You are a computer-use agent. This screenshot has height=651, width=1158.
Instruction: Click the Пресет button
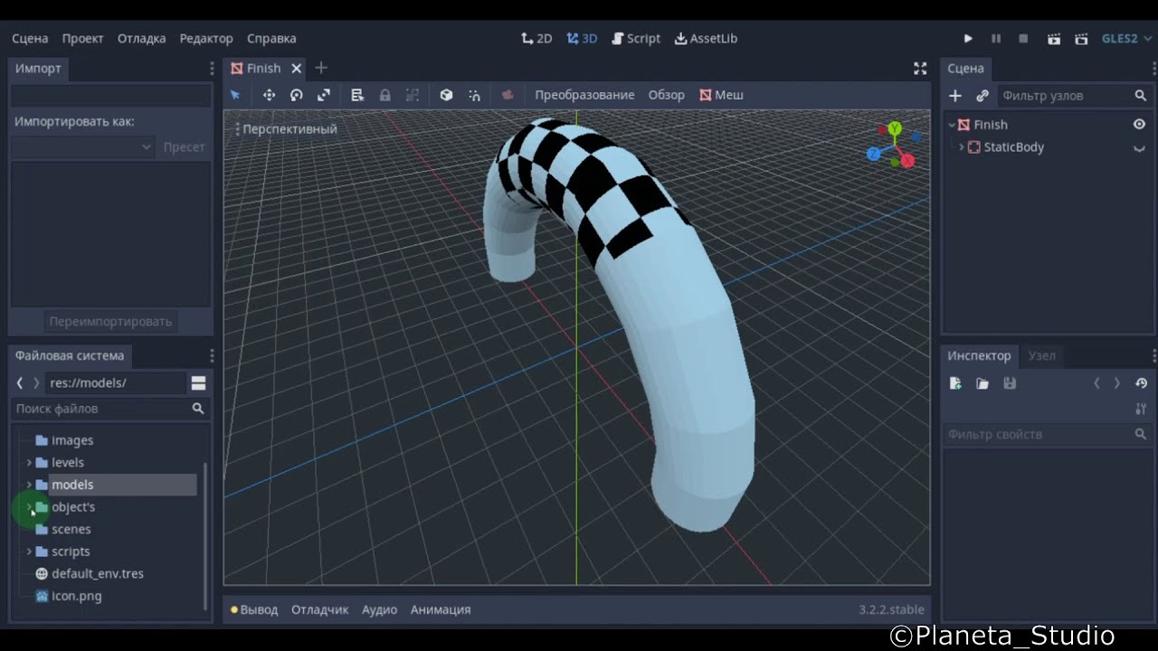pyautogui.click(x=185, y=147)
